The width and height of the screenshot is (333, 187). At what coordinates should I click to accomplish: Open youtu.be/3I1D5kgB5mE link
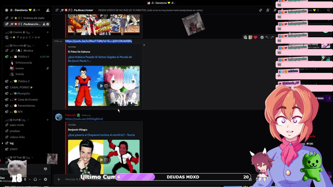(84, 119)
